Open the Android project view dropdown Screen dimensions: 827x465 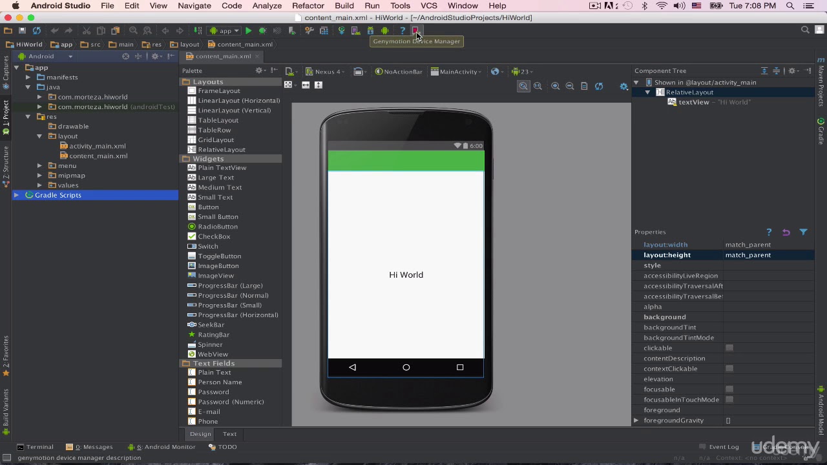point(47,56)
